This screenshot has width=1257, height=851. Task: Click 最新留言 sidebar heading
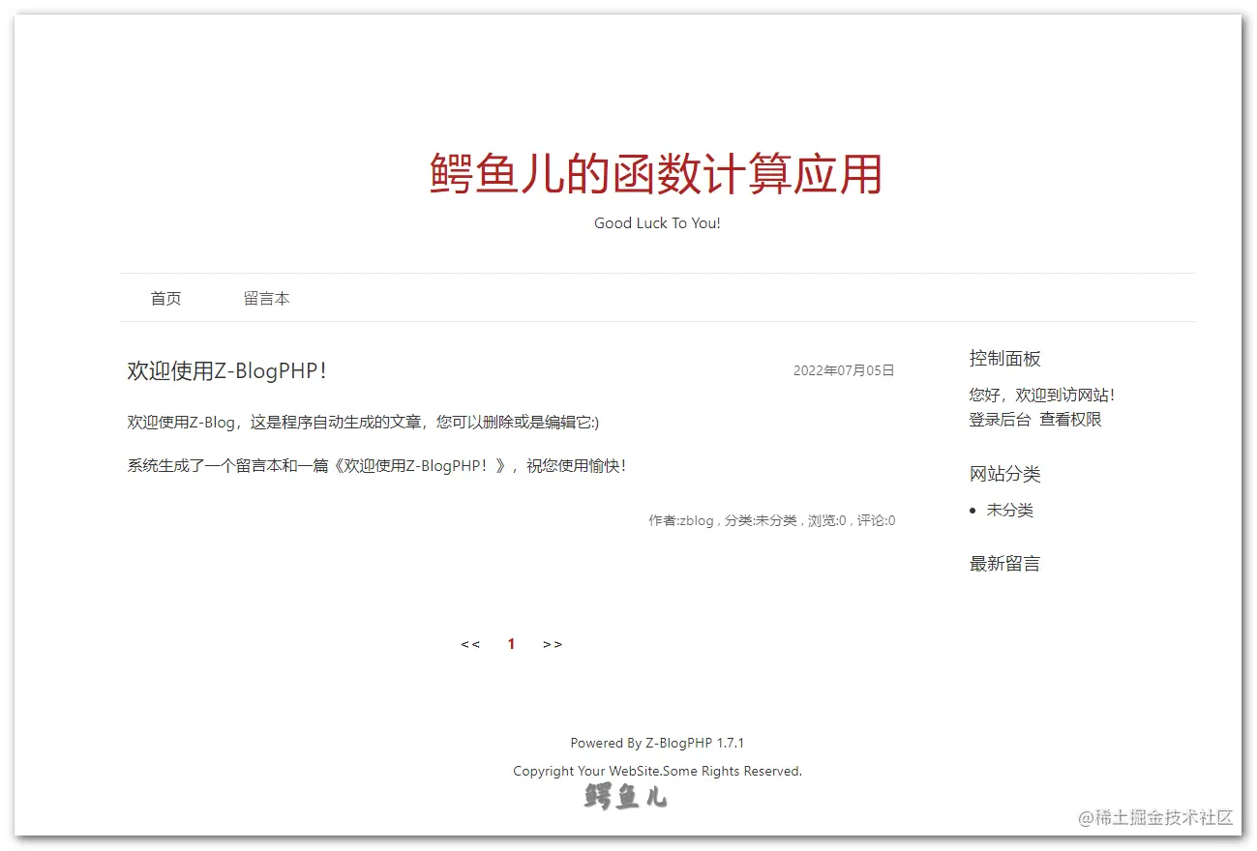tap(1004, 563)
